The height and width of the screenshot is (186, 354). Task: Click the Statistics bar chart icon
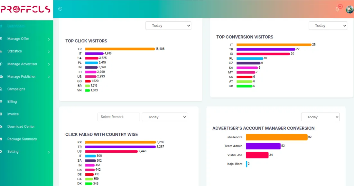(1, 51)
